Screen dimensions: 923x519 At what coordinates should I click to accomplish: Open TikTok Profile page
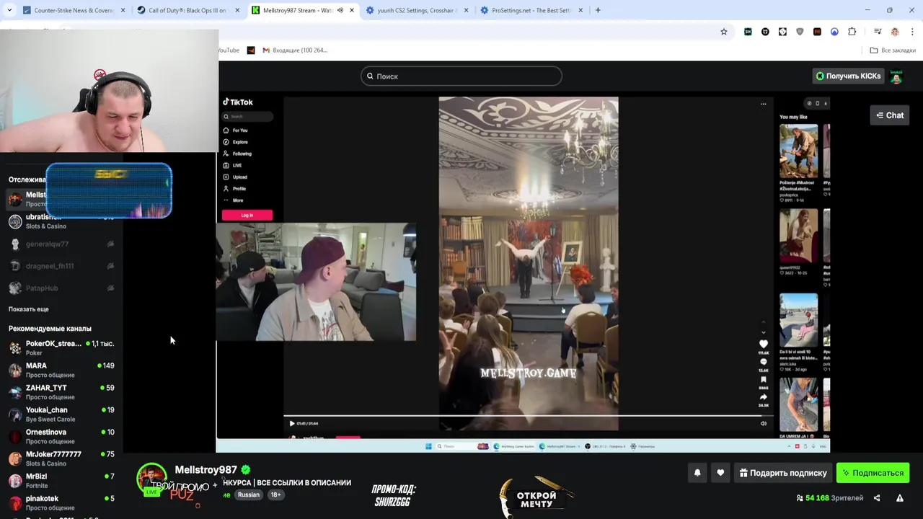[x=235, y=189]
